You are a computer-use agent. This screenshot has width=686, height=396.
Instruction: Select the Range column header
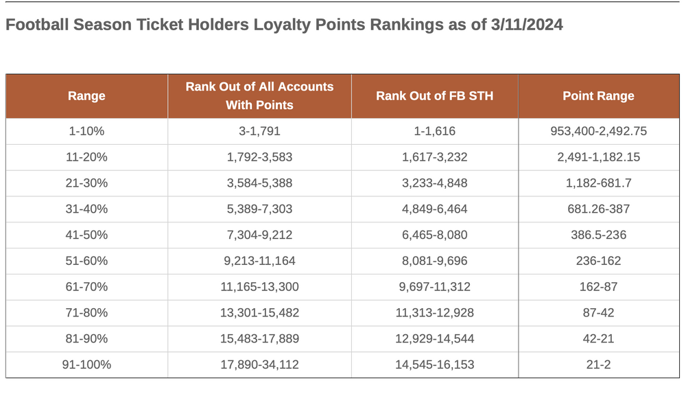(x=86, y=96)
